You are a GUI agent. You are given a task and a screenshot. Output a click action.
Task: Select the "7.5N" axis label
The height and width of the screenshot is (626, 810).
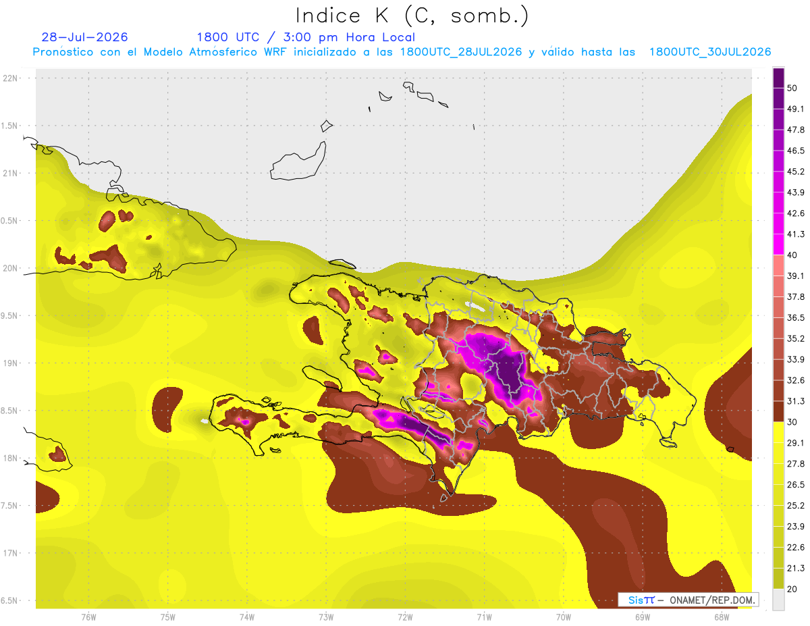tap(10, 506)
